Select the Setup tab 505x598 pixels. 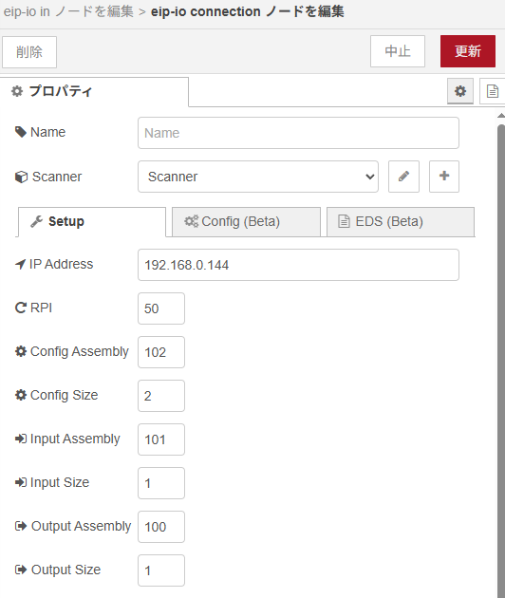(92, 221)
